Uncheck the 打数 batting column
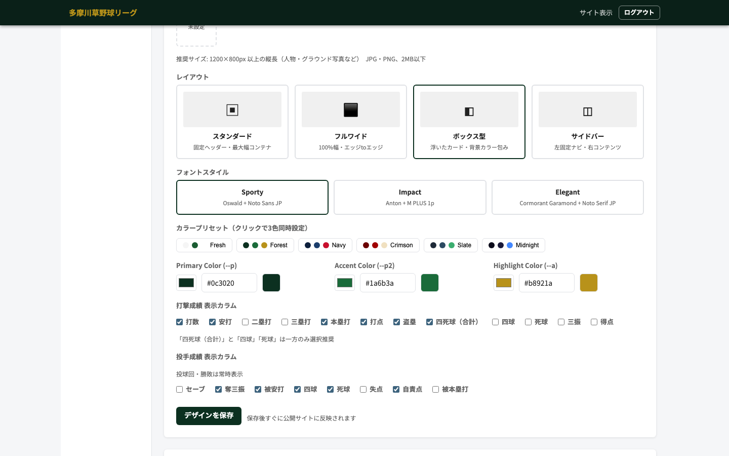Image resolution: width=729 pixels, height=456 pixels. 179,322
